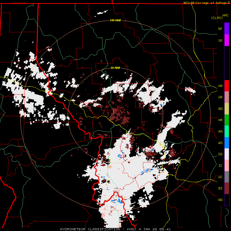Click the BI legend label
The width and height of the screenshot is (231, 231).
tap(220, 188)
